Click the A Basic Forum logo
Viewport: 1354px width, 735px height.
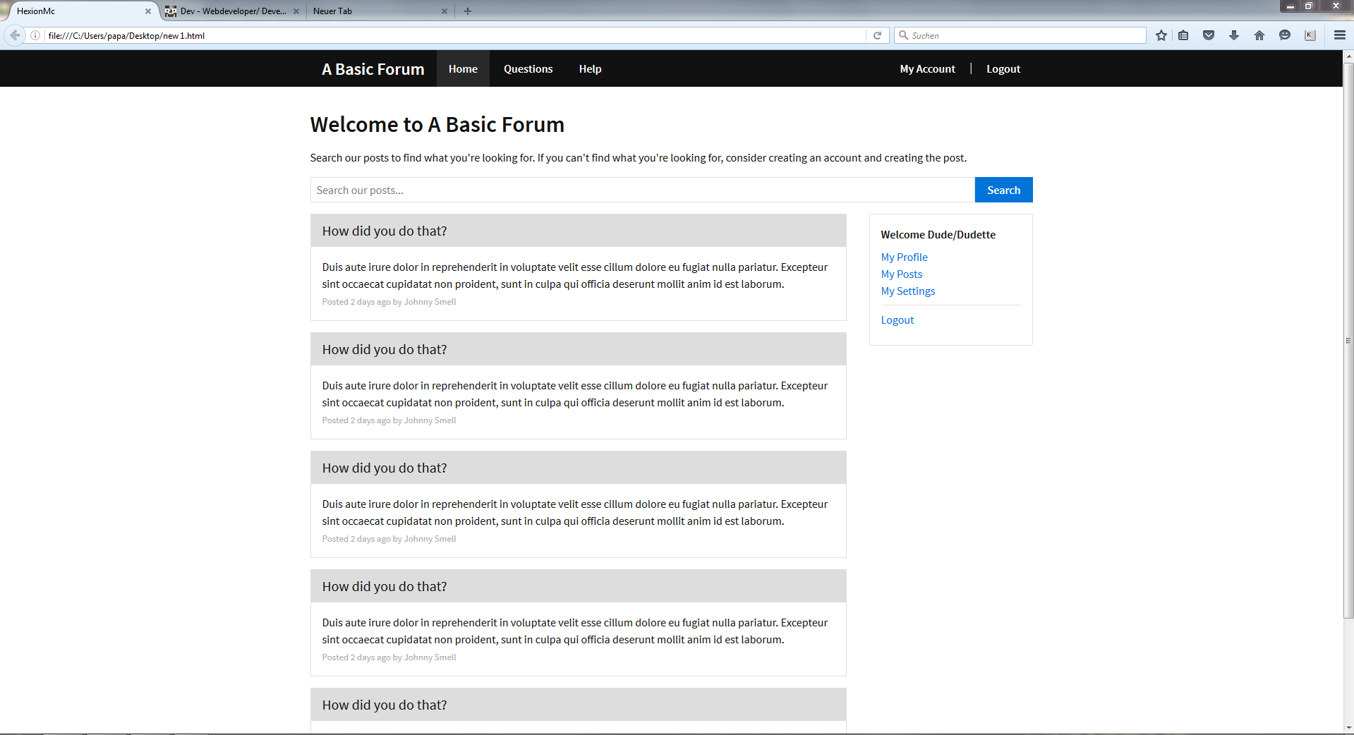click(373, 69)
